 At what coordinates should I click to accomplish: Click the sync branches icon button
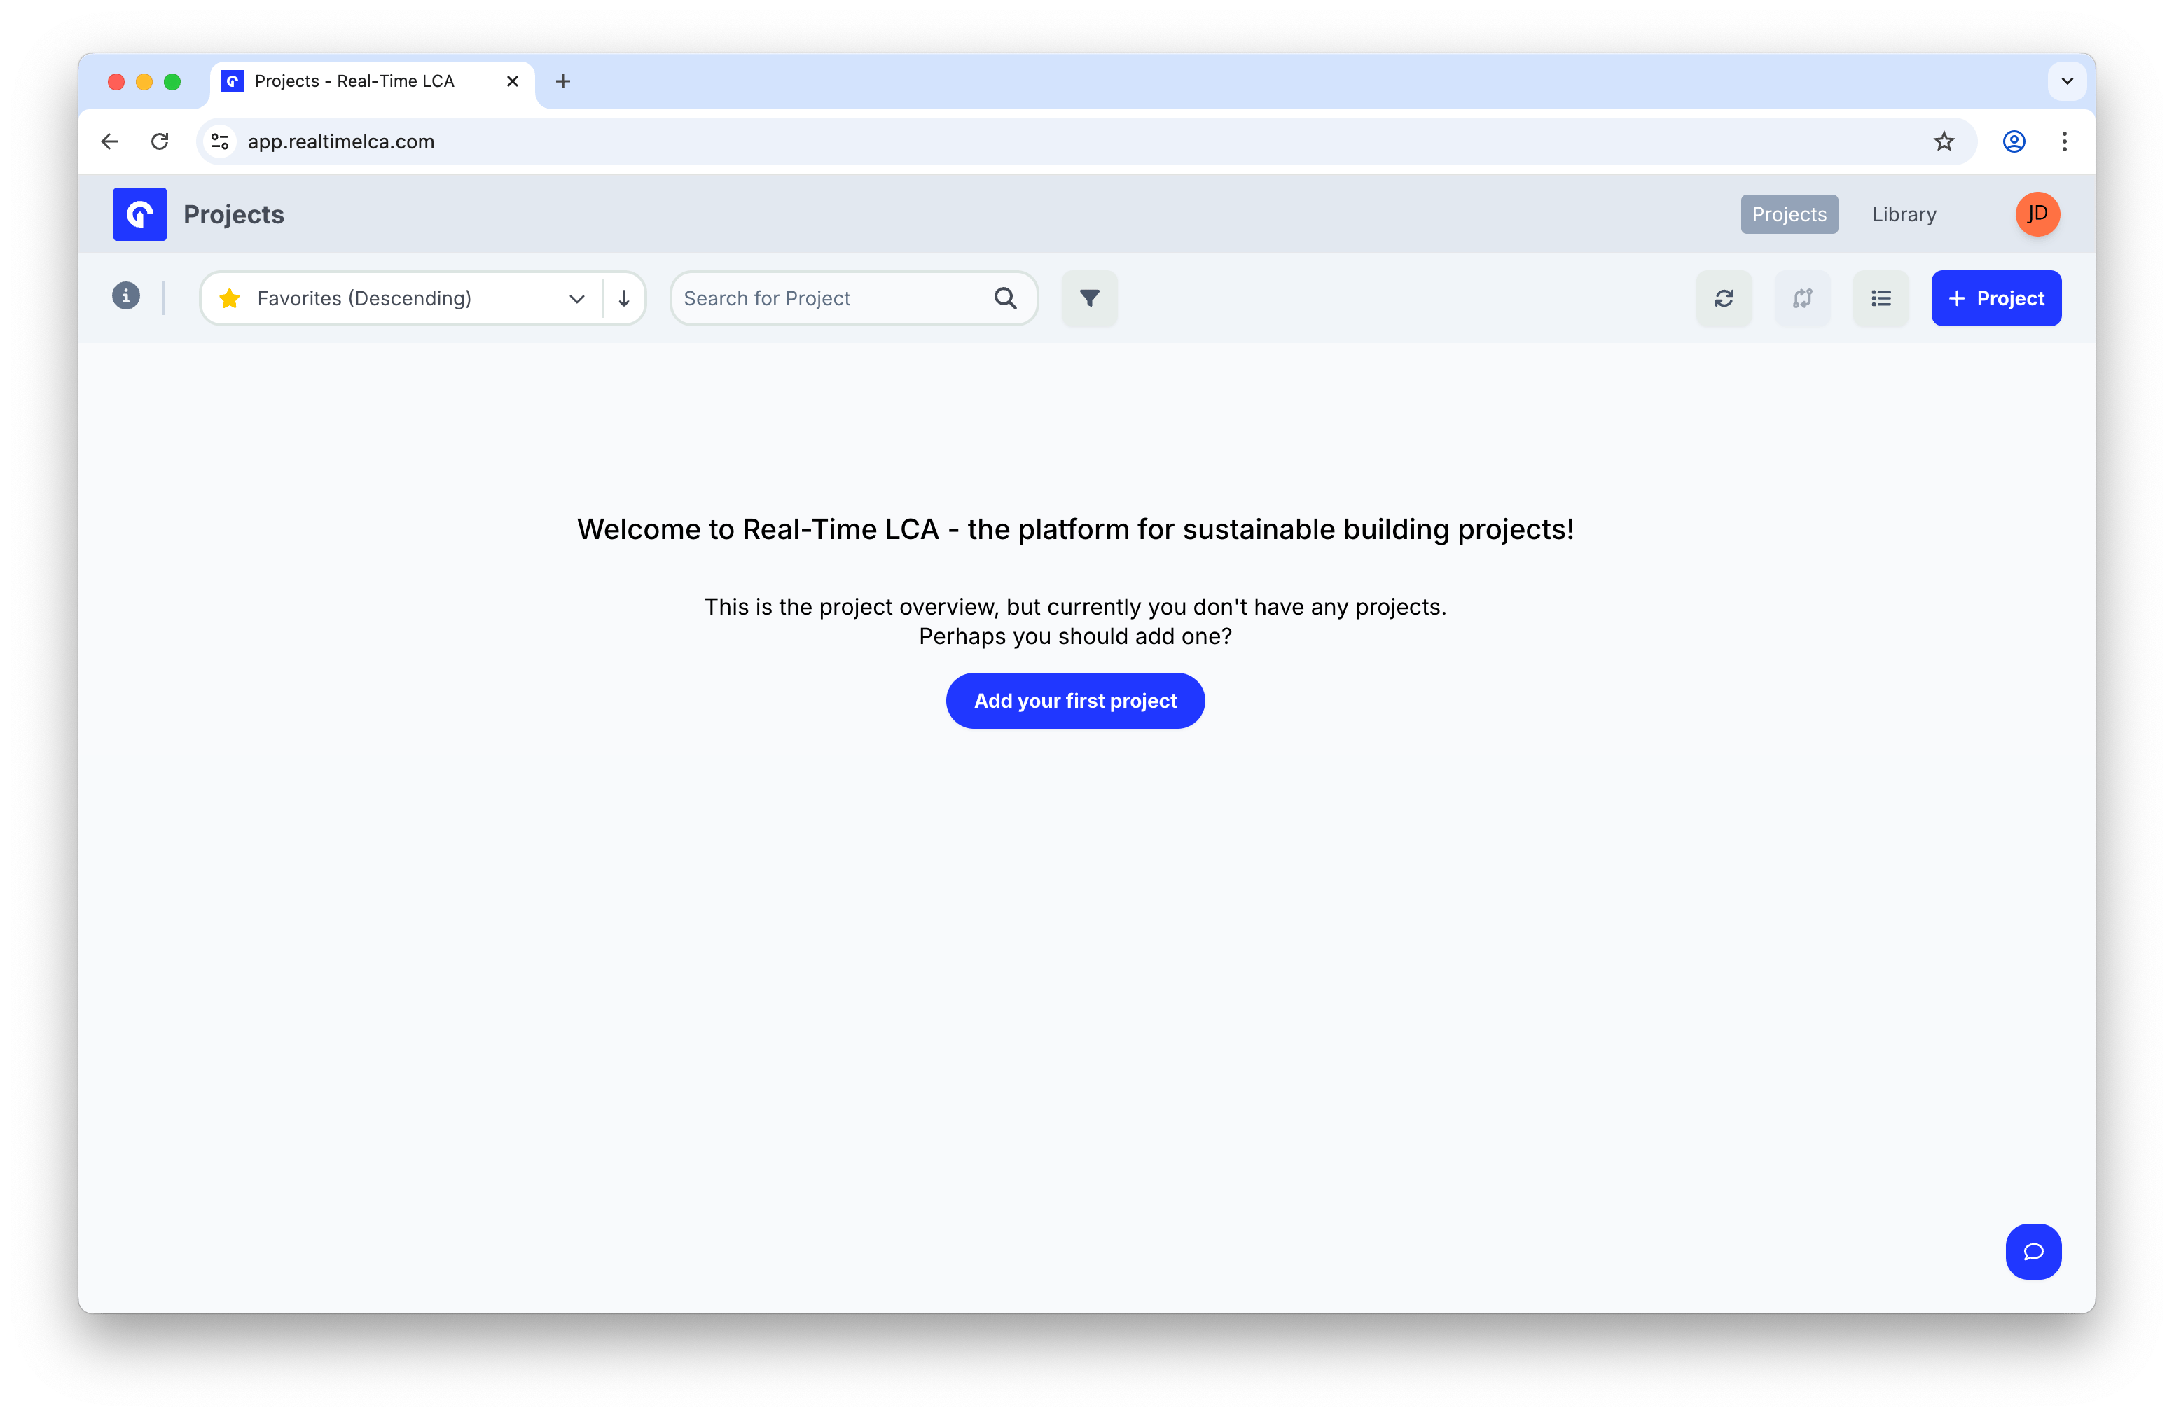point(1802,298)
